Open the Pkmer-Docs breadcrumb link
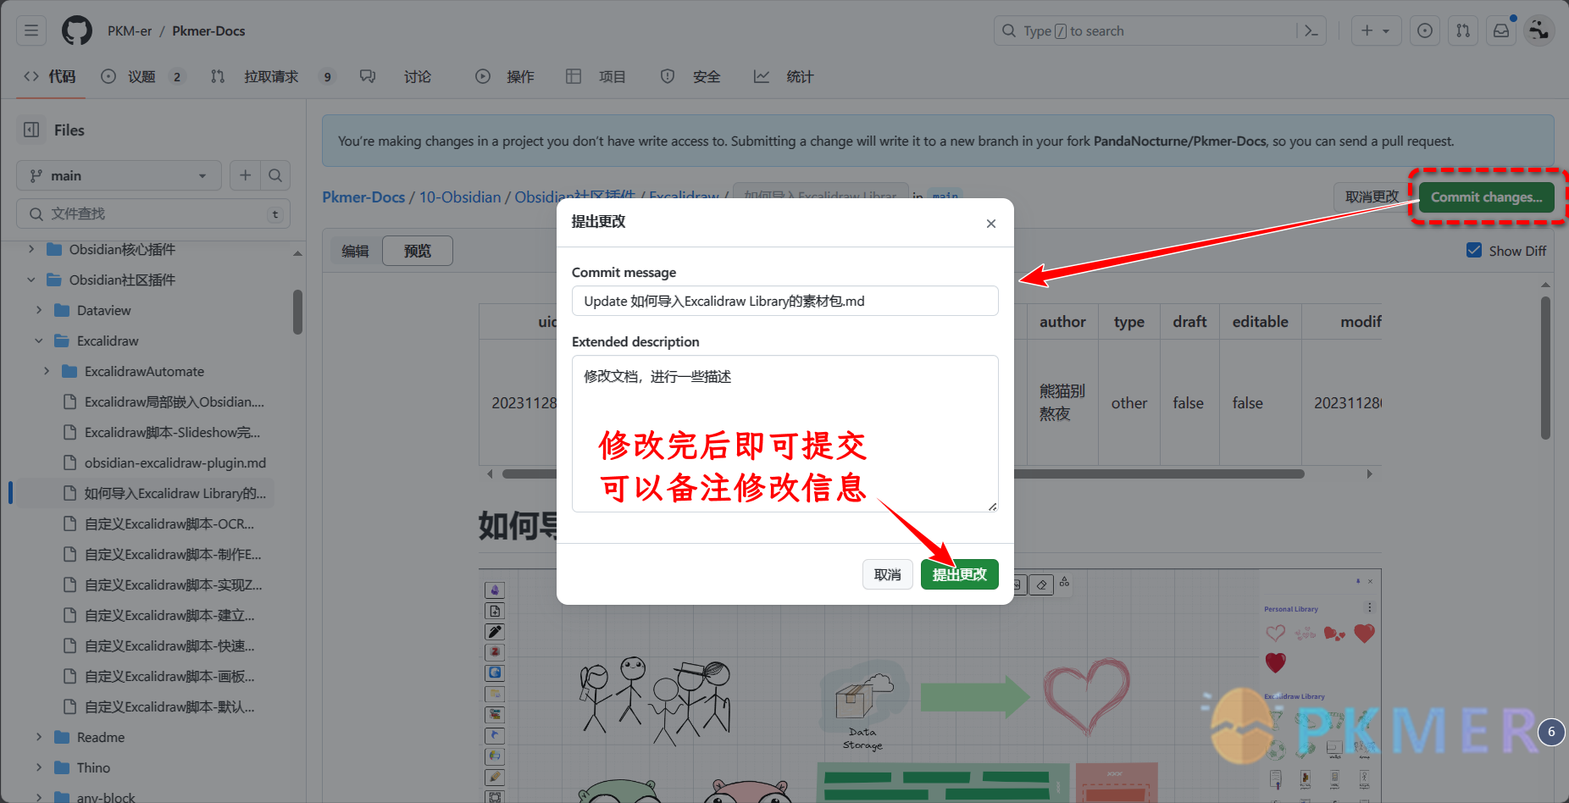The height and width of the screenshot is (803, 1569). pos(363,197)
